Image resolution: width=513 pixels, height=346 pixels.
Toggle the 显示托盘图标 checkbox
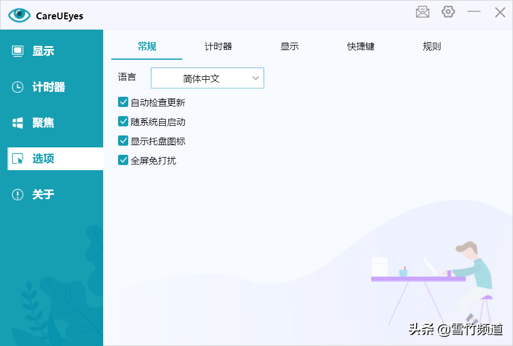[x=123, y=141]
